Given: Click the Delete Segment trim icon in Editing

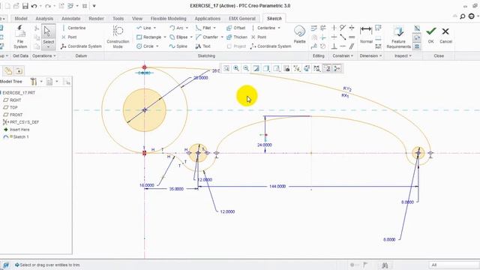Looking at the screenshot, I should pos(323,28).
